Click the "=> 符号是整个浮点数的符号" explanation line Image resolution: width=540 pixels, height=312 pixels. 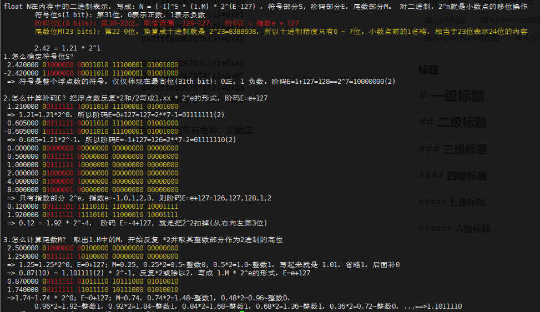pyautogui.click(x=201, y=81)
